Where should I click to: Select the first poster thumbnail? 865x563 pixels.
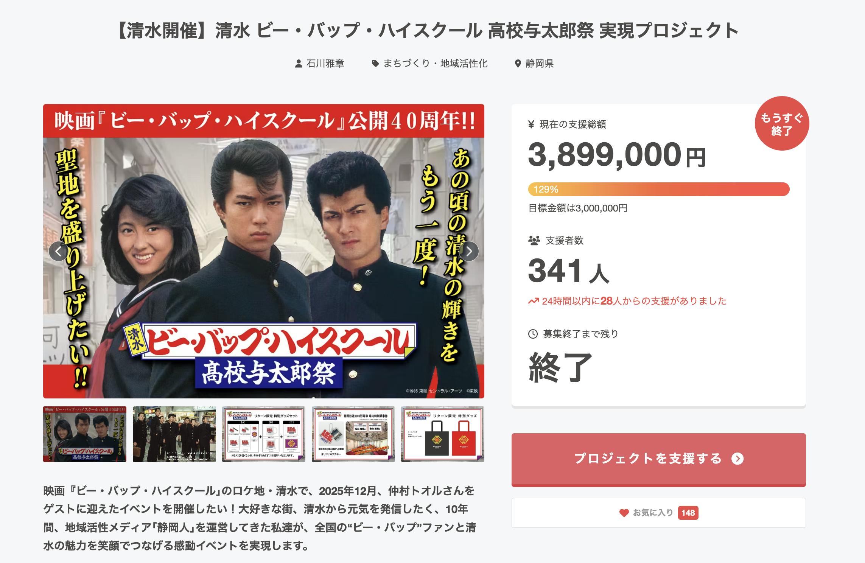[85, 434]
